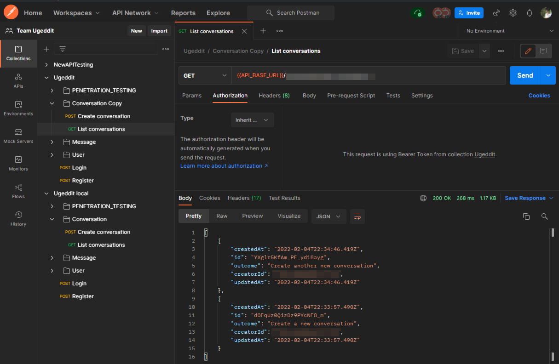Collapse the Ugeddit collection

[46, 78]
